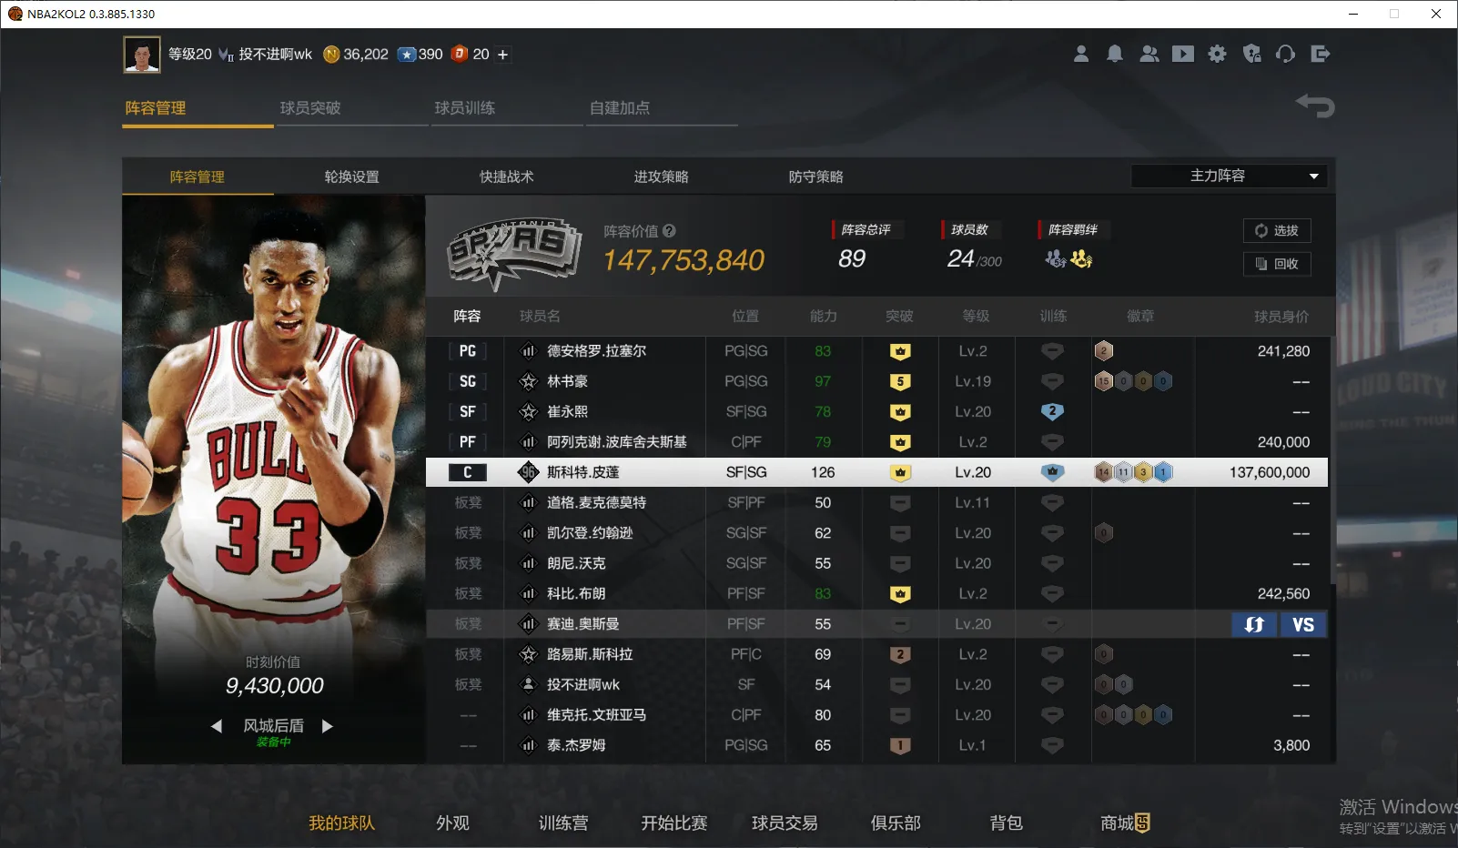
Task: Select the 防守策略 sub-tab
Action: tap(816, 177)
